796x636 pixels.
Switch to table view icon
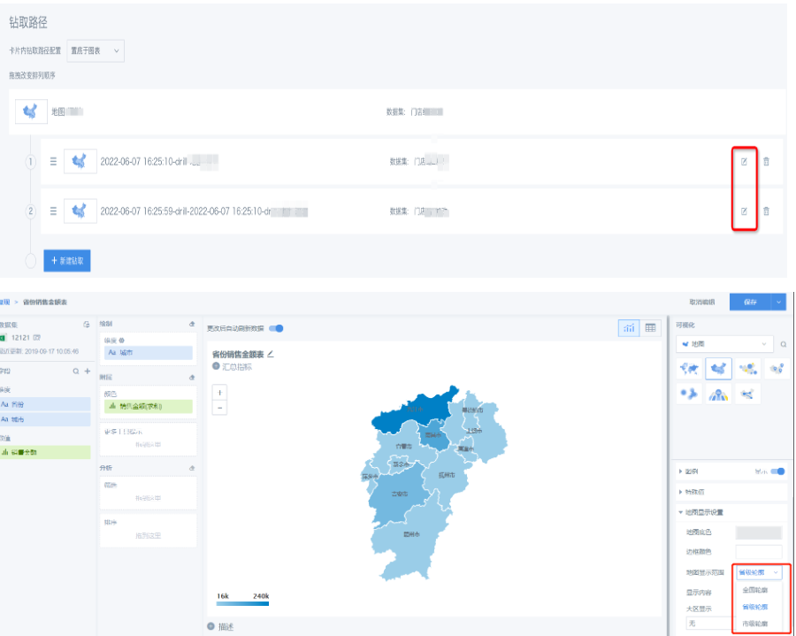(651, 328)
